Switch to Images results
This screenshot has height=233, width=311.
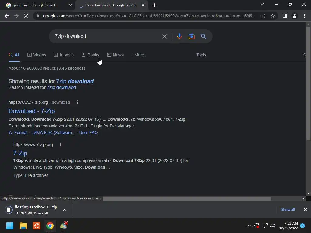64,55
